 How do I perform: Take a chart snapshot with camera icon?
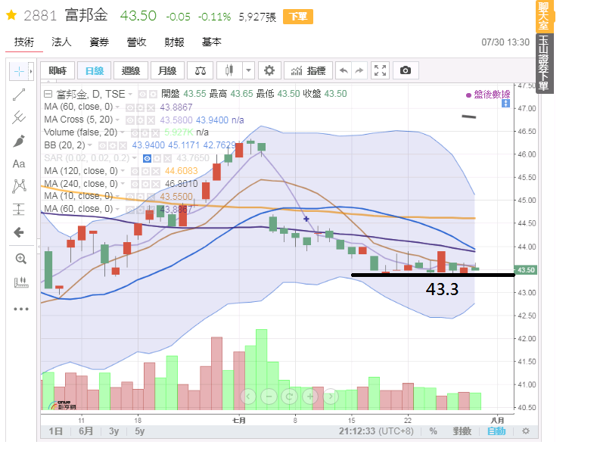click(x=406, y=70)
